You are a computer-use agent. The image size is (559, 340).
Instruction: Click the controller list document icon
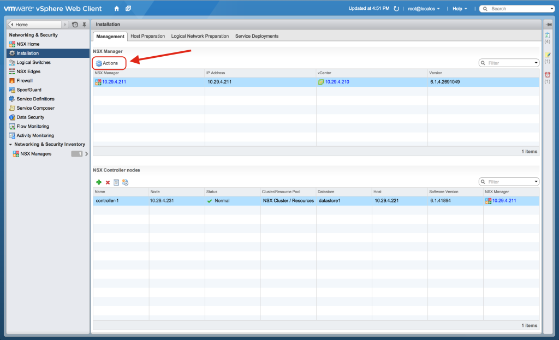(x=116, y=182)
